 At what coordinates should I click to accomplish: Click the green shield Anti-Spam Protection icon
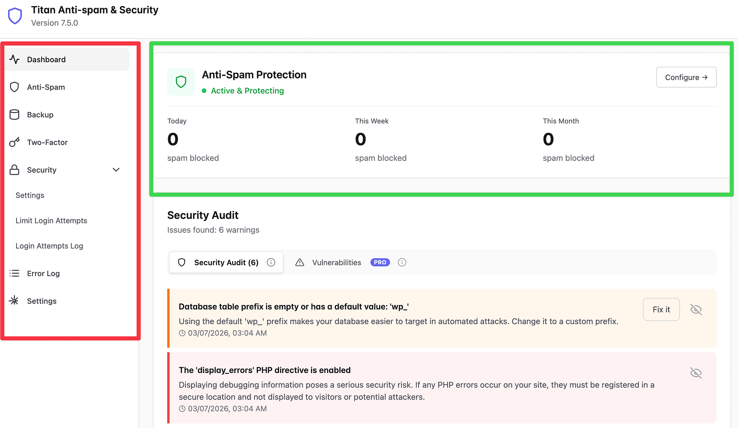181,82
